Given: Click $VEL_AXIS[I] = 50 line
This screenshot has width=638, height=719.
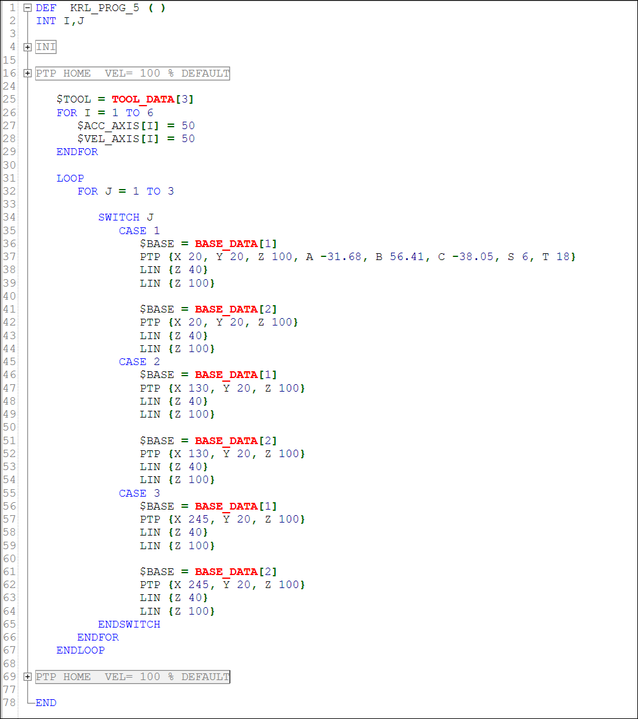Looking at the screenshot, I should coord(136,139).
